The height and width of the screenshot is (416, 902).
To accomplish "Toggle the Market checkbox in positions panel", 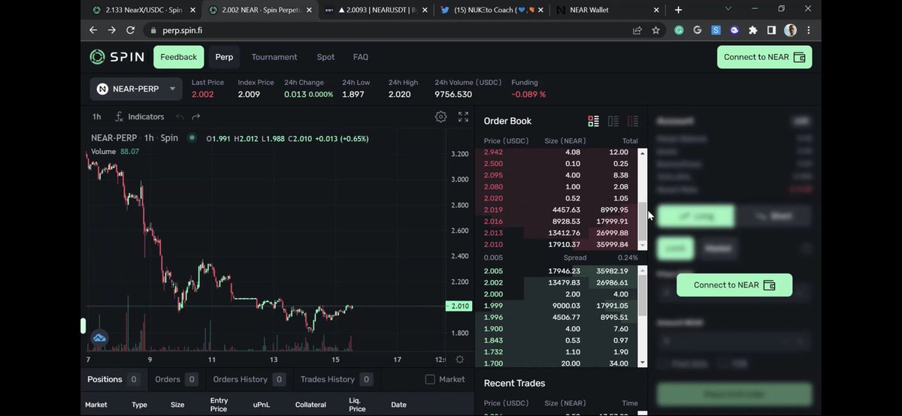I will (430, 379).
